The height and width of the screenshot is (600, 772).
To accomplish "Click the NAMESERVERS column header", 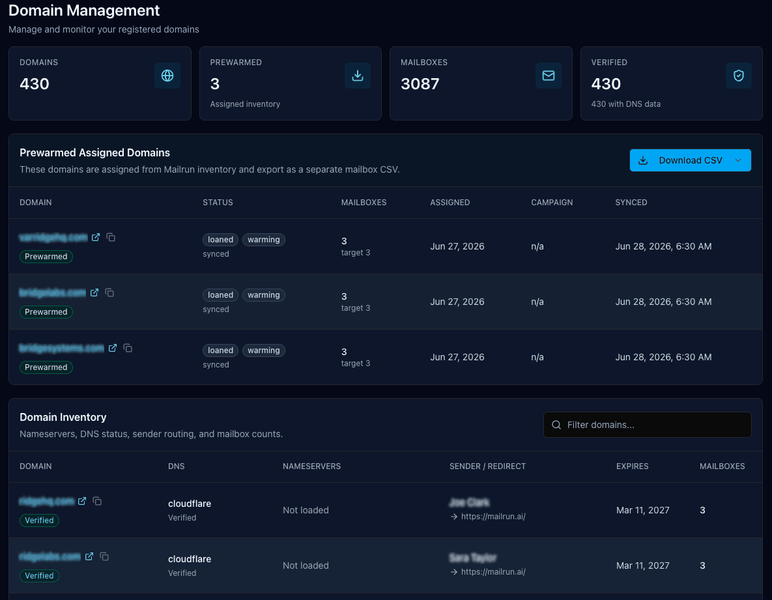I will (311, 466).
